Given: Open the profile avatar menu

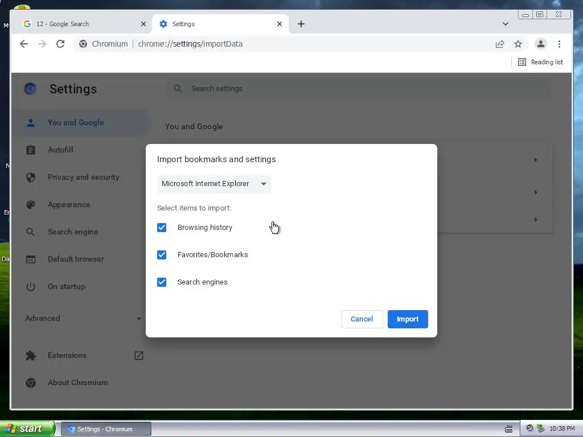Looking at the screenshot, I should click(541, 44).
